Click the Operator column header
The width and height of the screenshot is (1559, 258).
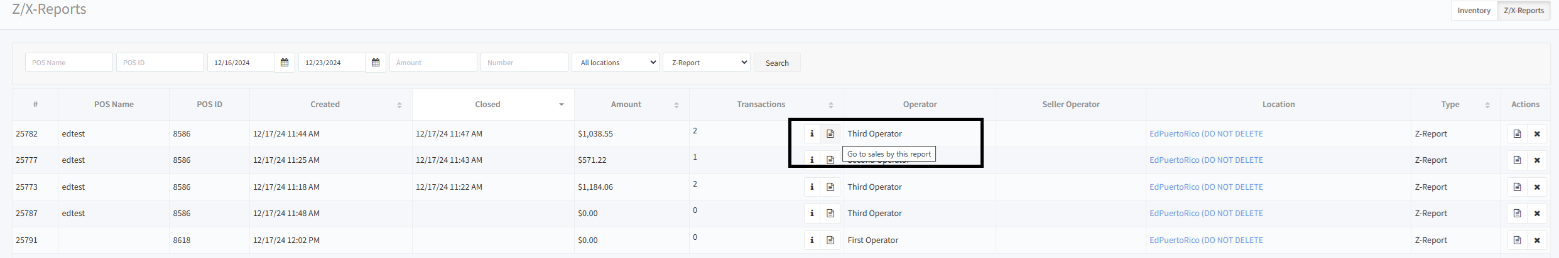point(920,105)
